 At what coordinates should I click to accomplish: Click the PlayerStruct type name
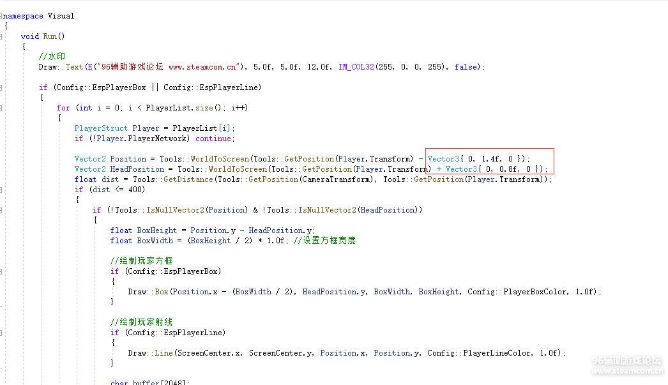coord(101,128)
